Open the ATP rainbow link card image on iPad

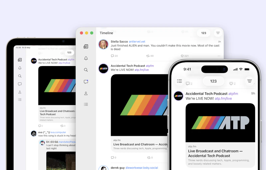tap(57, 86)
